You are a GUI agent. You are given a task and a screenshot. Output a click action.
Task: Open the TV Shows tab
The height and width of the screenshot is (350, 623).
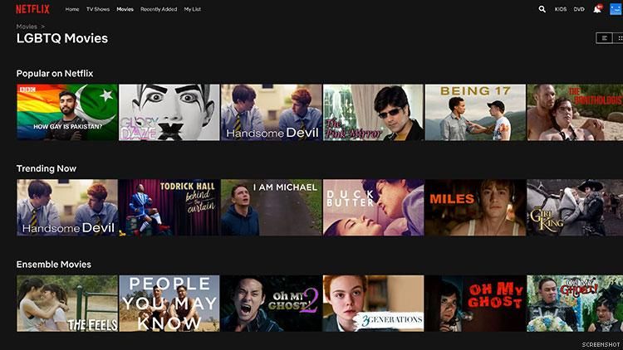(x=98, y=9)
